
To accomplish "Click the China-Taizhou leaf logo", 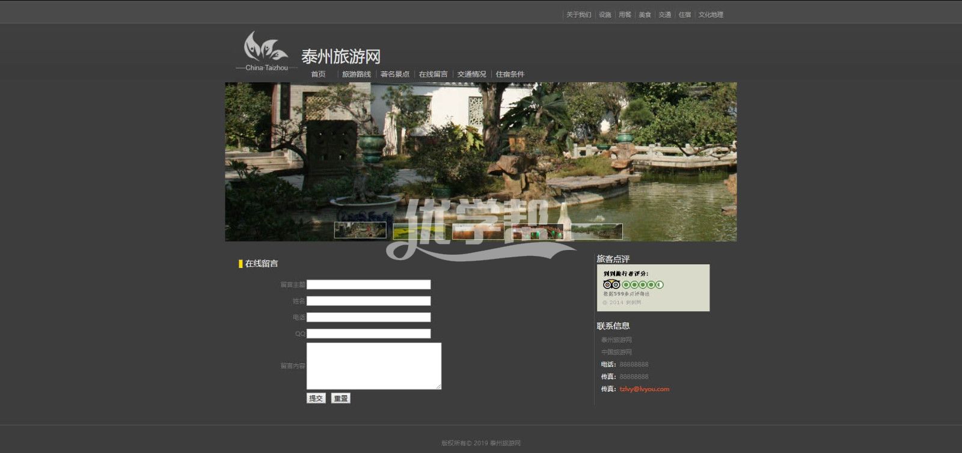I will pos(266,47).
